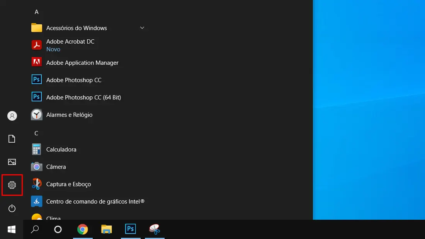Open Centro de comando de gráficos Intel
Viewport: 425px width, 239px height.
click(88, 202)
